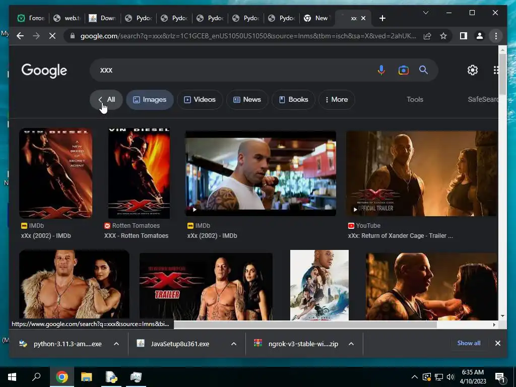516x387 pixels.
Task: Switch to the Down tab
Action: coord(103,18)
